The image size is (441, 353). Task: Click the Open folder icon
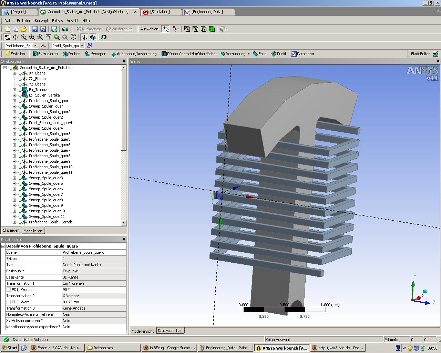click(x=24, y=29)
